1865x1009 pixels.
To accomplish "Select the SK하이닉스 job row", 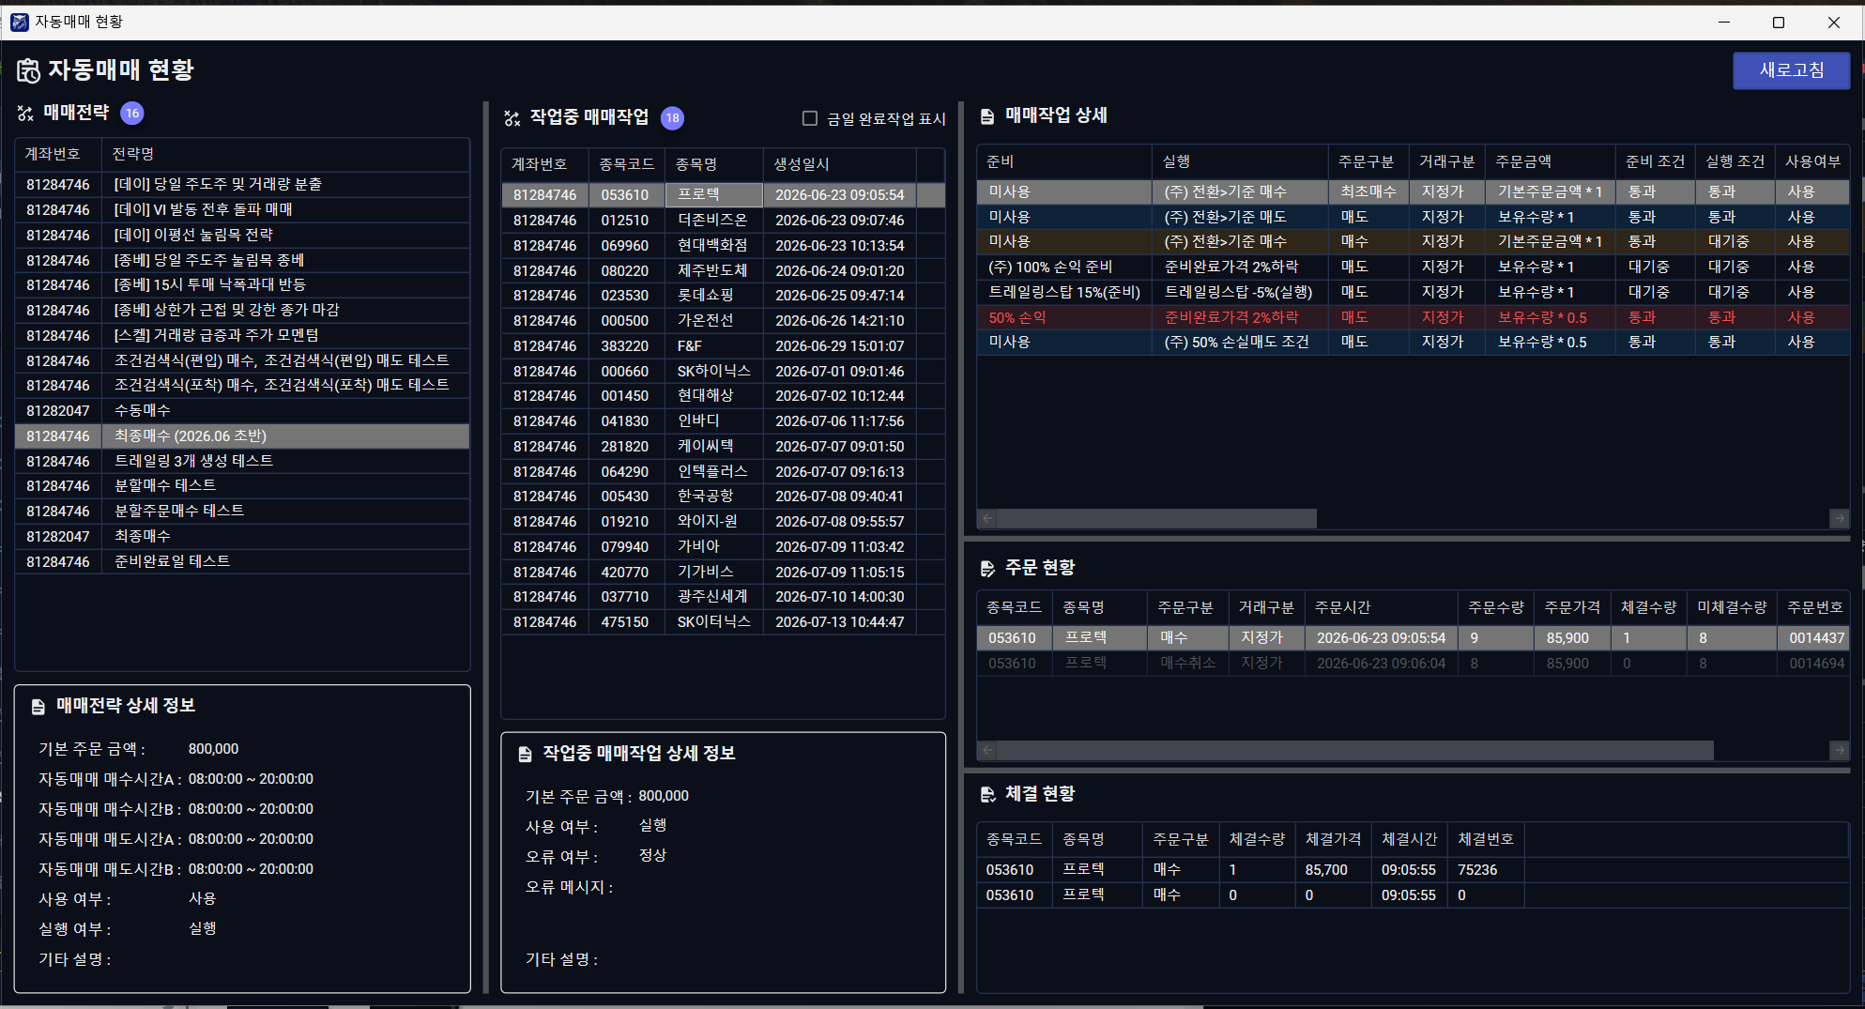I will pos(723,372).
